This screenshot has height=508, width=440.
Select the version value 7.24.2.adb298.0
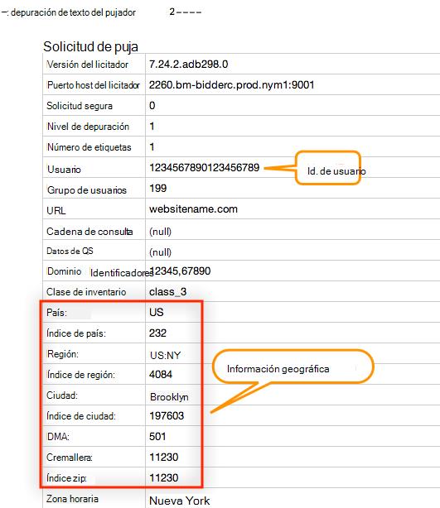point(189,64)
